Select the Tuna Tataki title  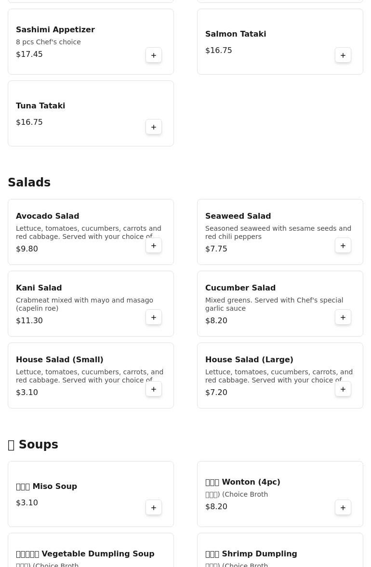point(40,106)
